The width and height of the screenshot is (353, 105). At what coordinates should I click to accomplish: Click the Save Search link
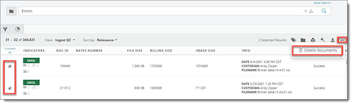[x=322, y=3]
